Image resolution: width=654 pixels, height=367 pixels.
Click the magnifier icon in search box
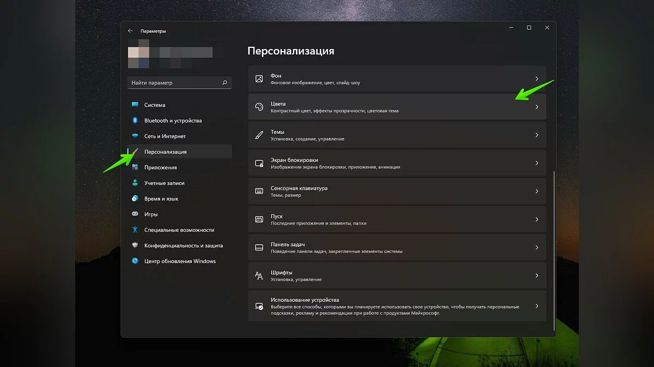[225, 83]
